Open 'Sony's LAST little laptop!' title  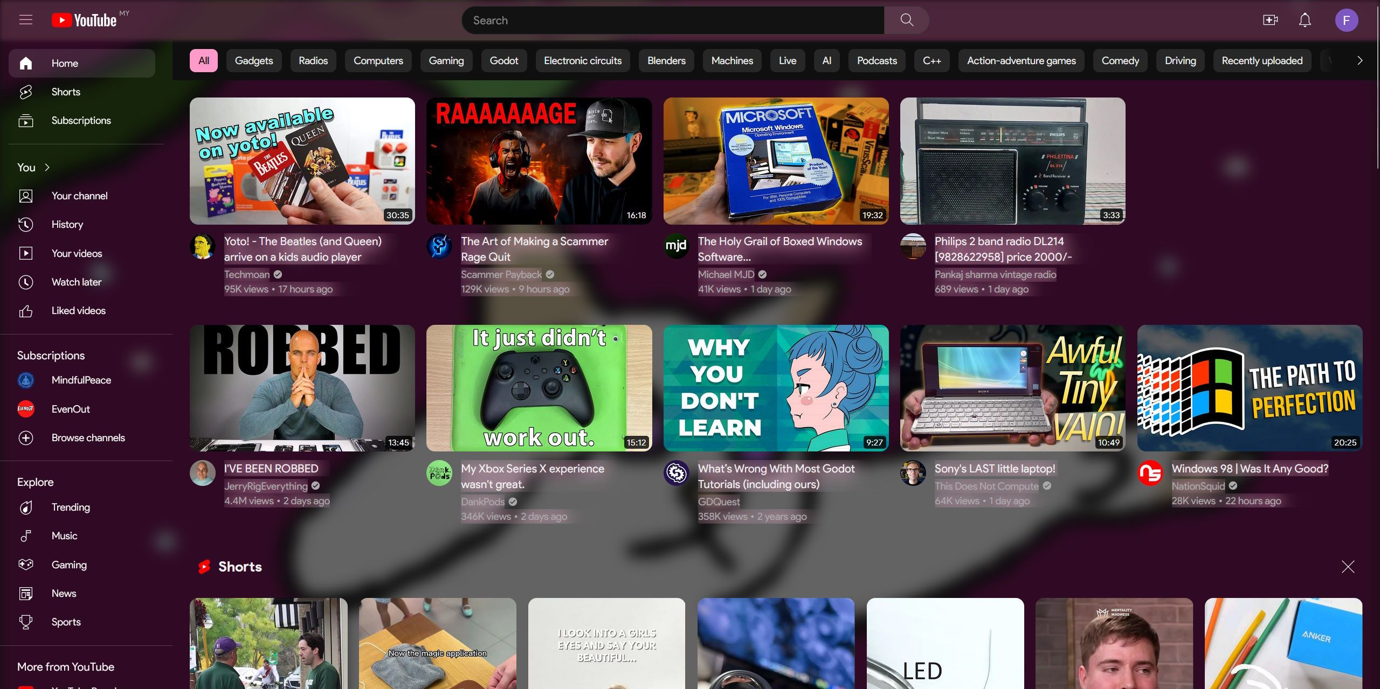(x=995, y=469)
